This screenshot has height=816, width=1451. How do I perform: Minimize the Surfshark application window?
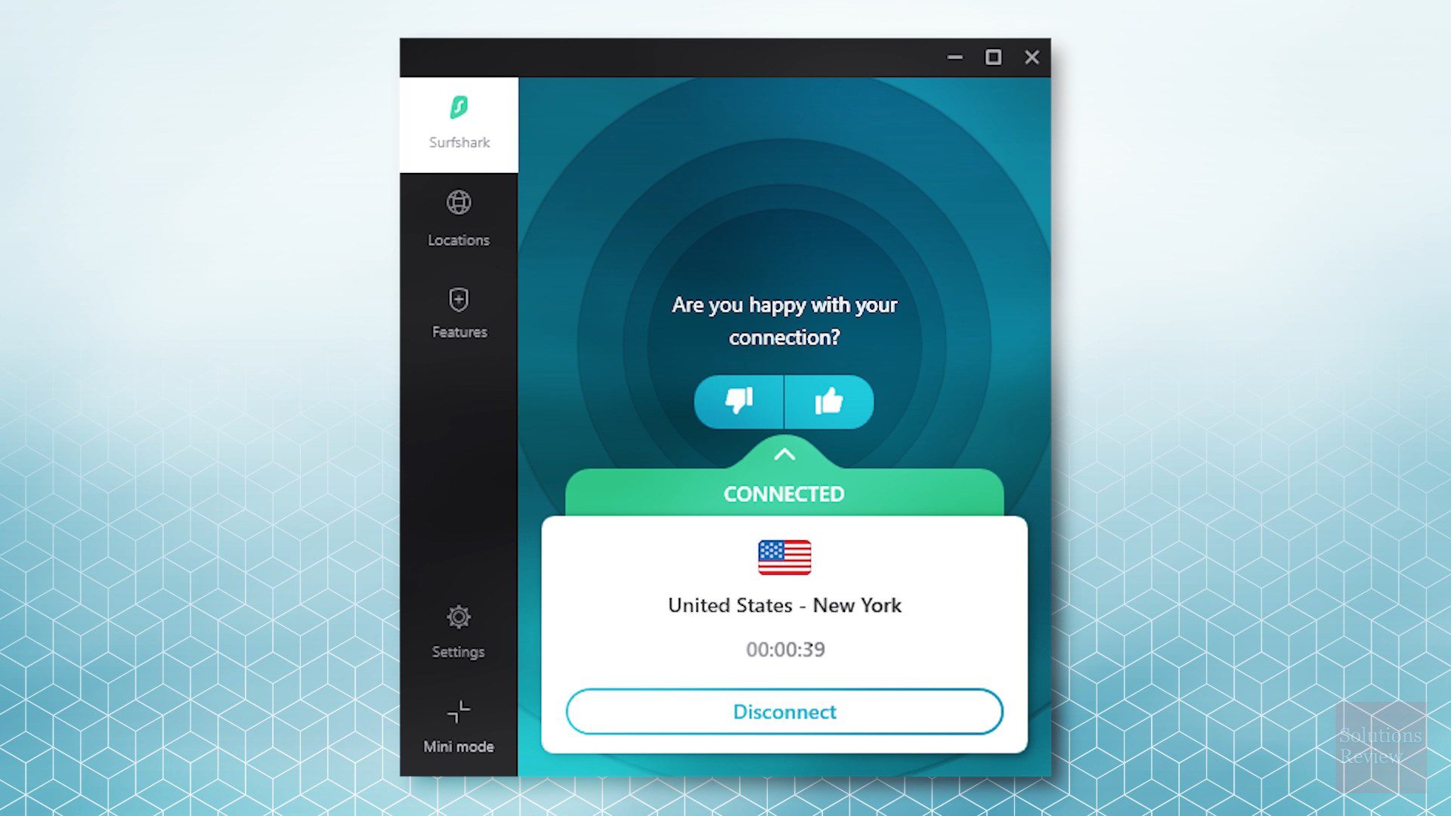tap(954, 57)
